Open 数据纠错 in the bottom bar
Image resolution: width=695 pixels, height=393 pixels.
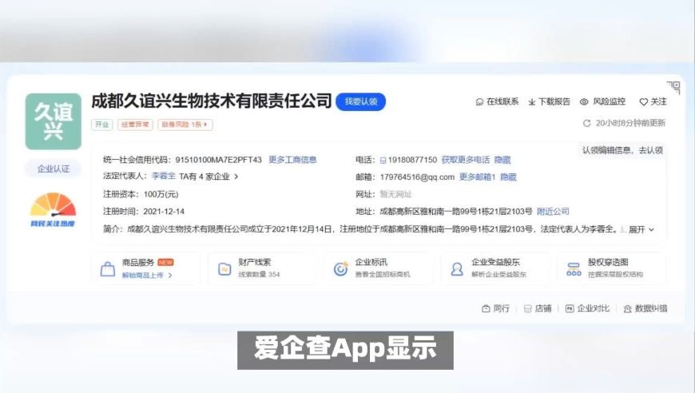[x=645, y=308]
